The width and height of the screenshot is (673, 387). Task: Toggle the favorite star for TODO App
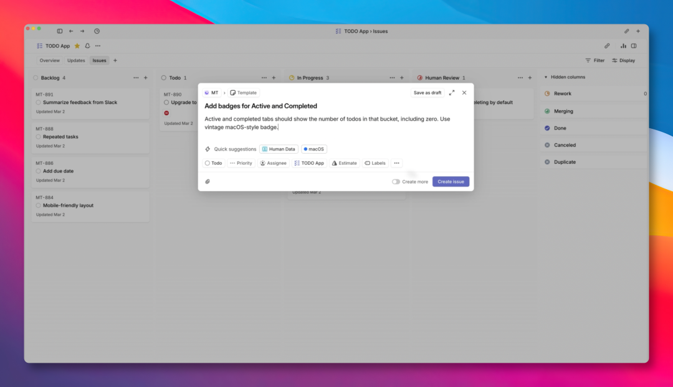click(77, 46)
